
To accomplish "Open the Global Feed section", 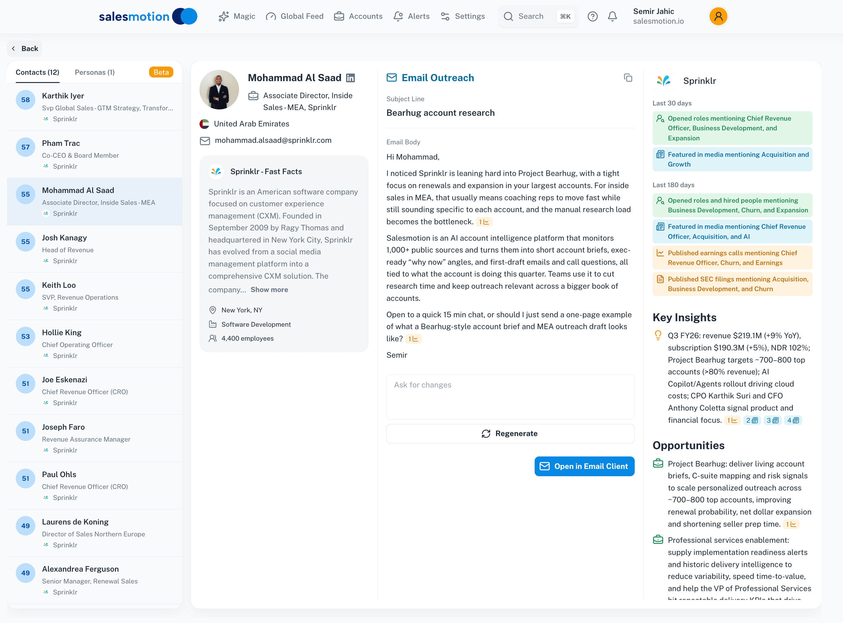I will 294,16.
